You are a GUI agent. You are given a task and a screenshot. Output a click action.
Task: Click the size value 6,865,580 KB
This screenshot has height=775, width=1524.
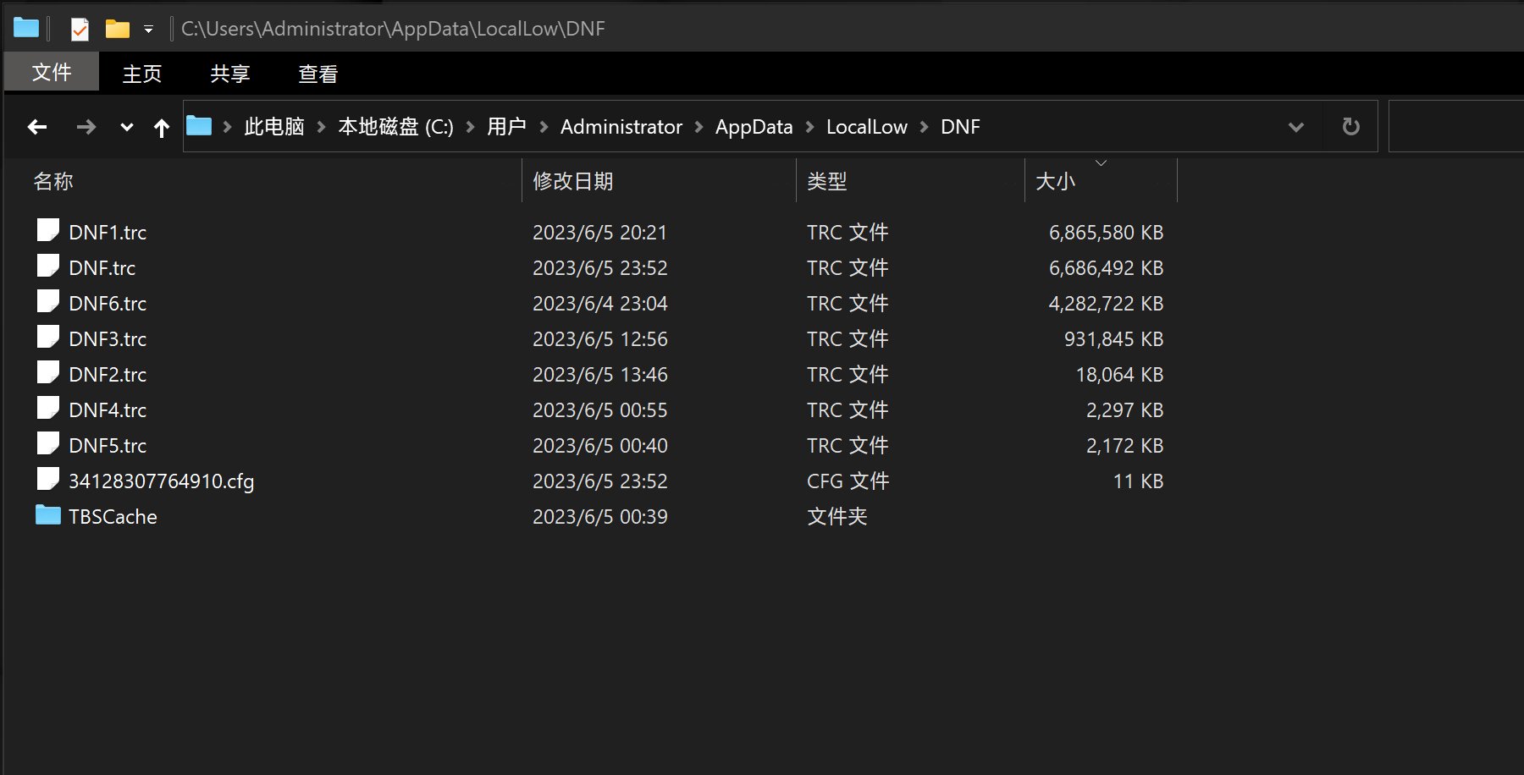pyautogui.click(x=1106, y=233)
